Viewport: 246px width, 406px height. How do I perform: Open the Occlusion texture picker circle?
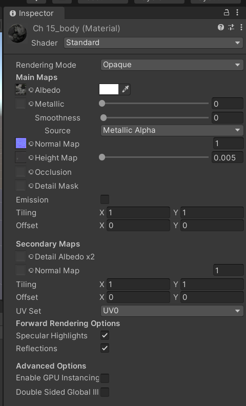tap(31, 172)
